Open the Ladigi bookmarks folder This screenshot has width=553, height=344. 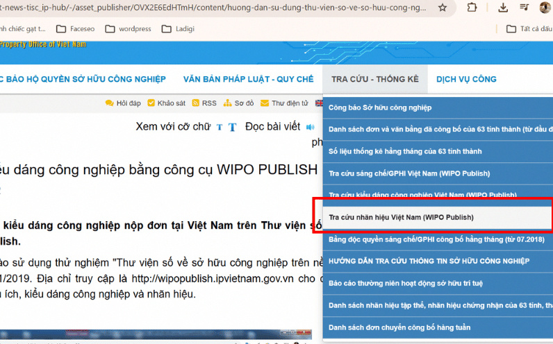tap(178, 29)
